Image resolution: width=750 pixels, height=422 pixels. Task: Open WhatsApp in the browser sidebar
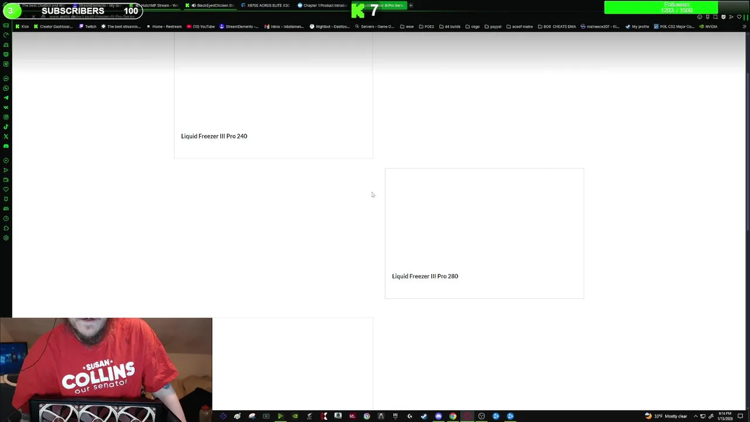(6, 88)
